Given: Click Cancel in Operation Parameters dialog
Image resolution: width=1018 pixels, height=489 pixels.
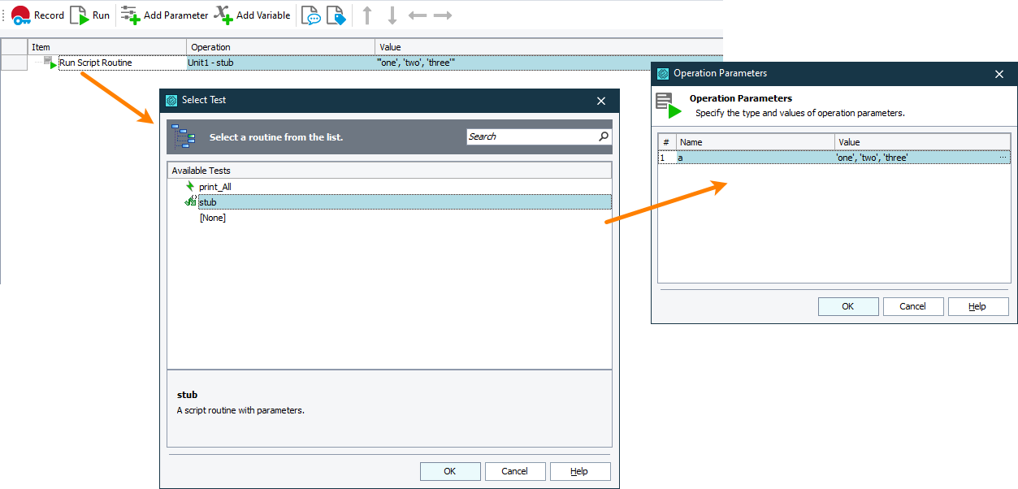Looking at the screenshot, I should tap(913, 306).
